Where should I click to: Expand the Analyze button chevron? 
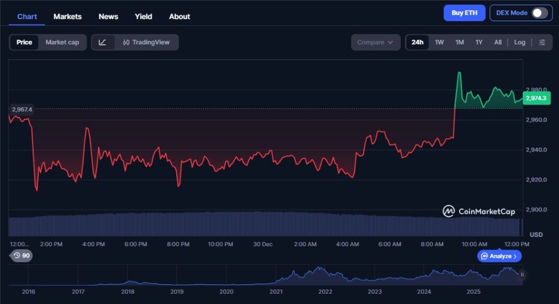(x=515, y=256)
